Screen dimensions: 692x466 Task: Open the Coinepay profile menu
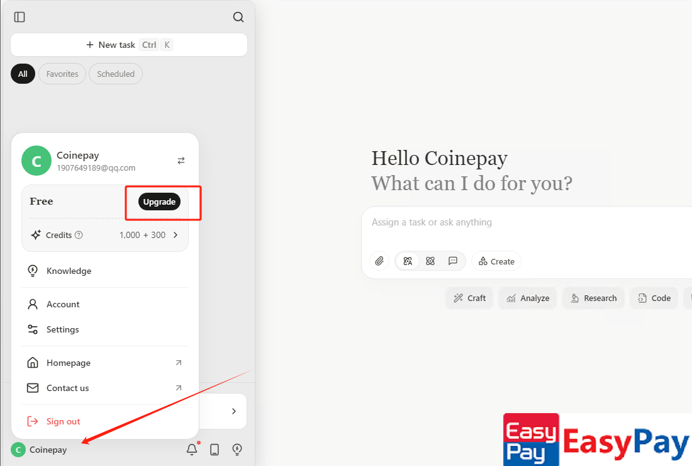click(x=39, y=450)
